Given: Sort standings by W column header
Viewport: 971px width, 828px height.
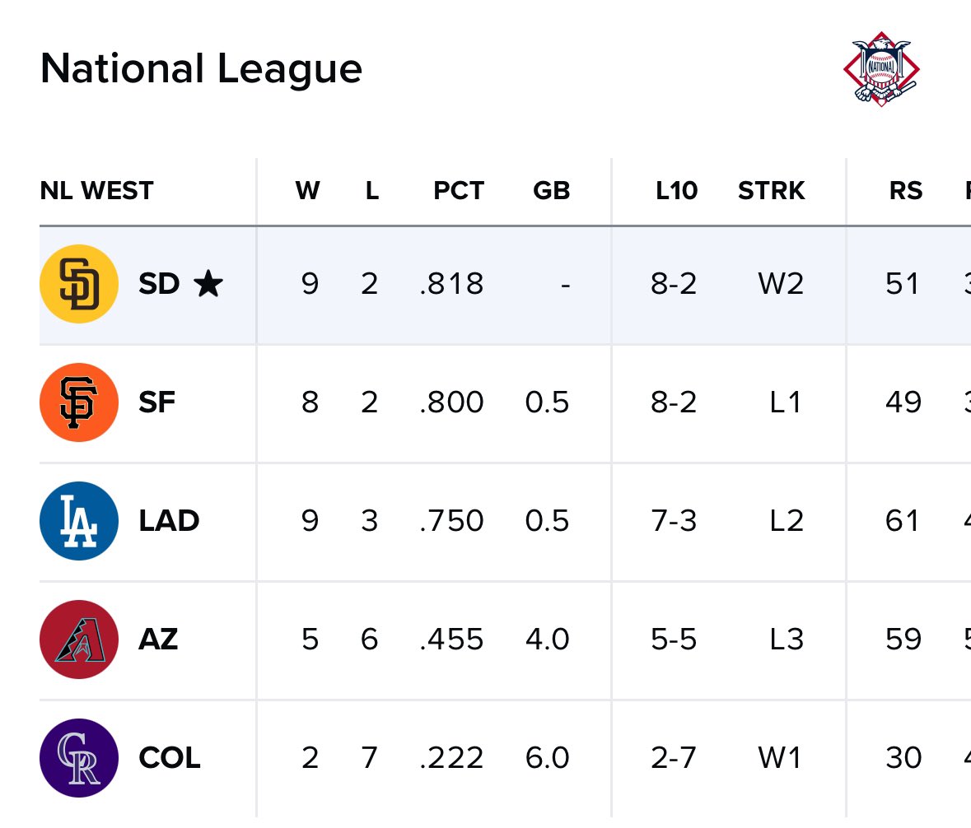Looking at the screenshot, I should tap(308, 191).
